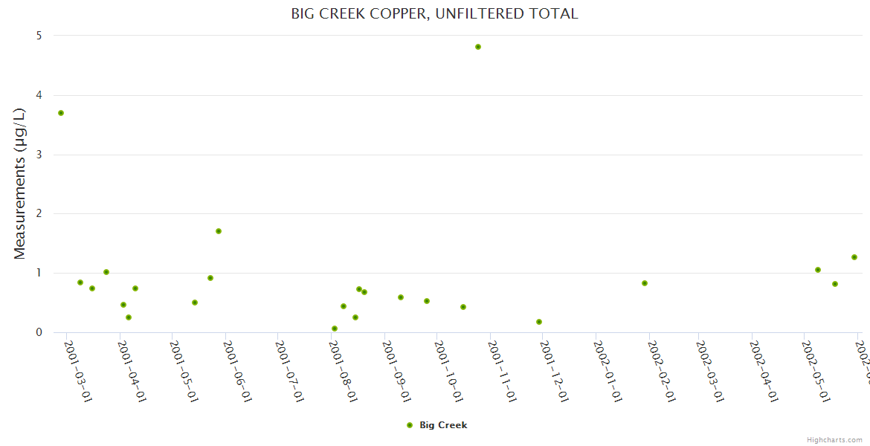Click the data point at 1.7 before 2001-06-01
This screenshot has width=870, height=446.
[219, 231]
